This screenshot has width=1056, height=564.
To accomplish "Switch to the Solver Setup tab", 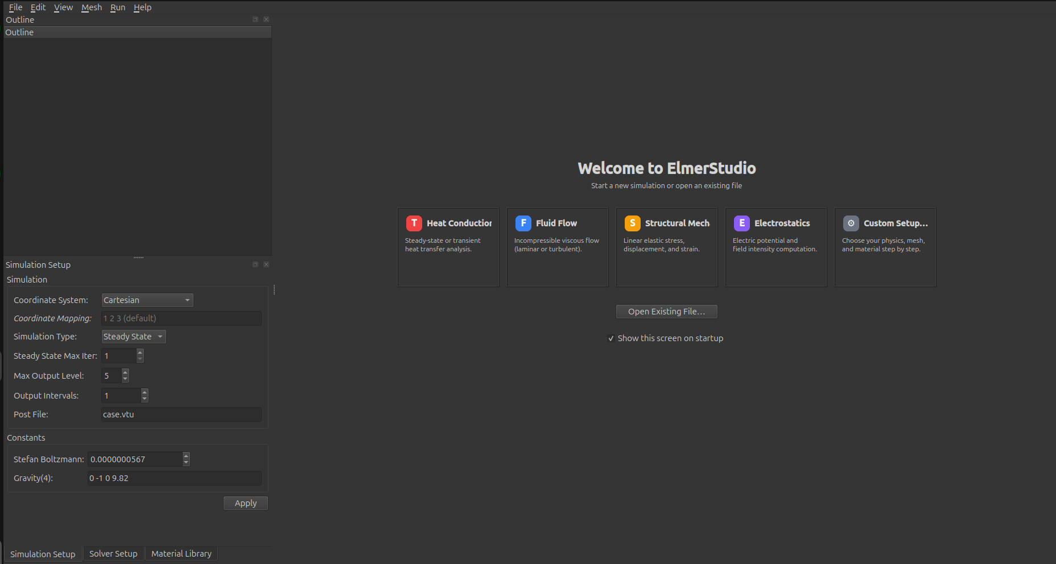I will click(x=113, y=554).
